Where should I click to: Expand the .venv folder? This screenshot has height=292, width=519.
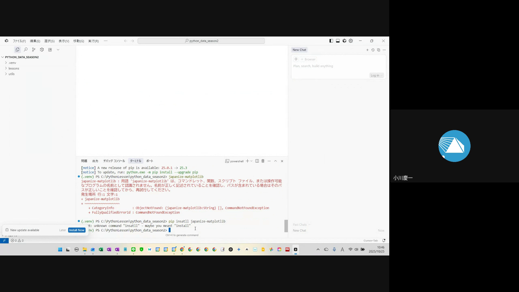click(12, 63)
